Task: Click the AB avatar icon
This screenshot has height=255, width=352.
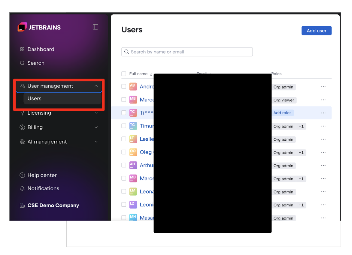Action: click(x=133, y=87)
